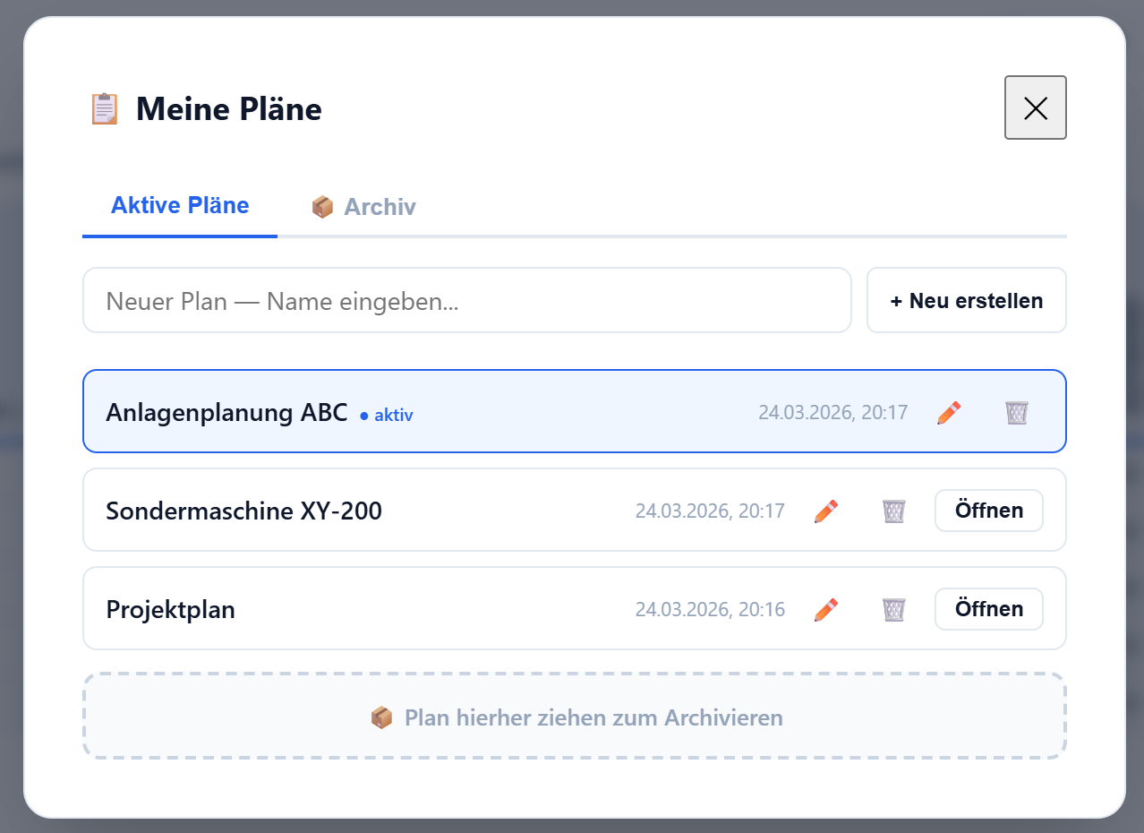Click inside the new plan name field
The height and width of the screenshot is (833, 1144).
pos(466,300)
